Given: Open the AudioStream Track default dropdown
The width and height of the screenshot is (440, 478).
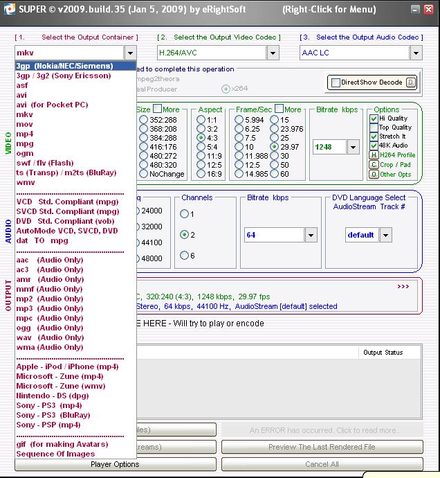Looking at the screenshot, I should coord(386,235).
